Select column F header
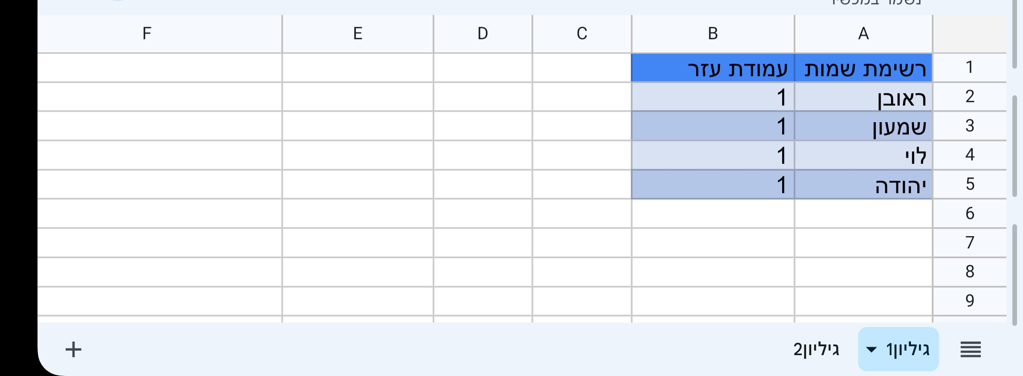This screenshot has height=376, width=1023. tap(147, 33)
